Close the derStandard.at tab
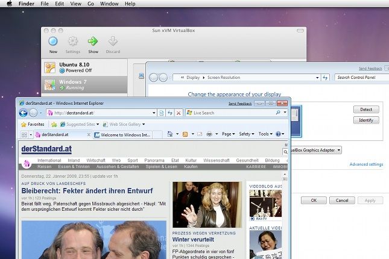This screenshot has width=389, height=259. click(x=89, y=134)
